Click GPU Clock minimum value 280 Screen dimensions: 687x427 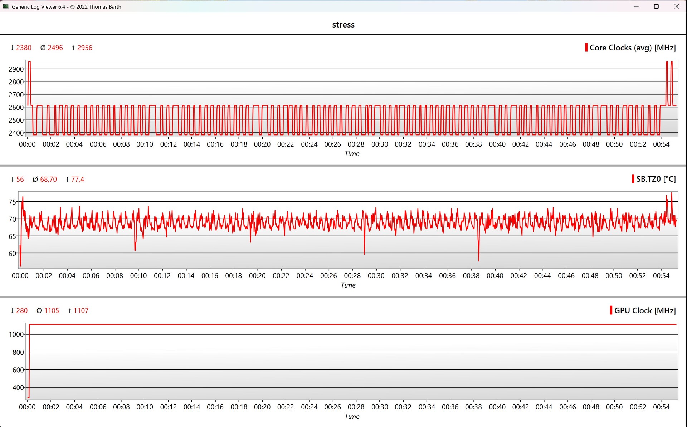[x=21, y=310]
